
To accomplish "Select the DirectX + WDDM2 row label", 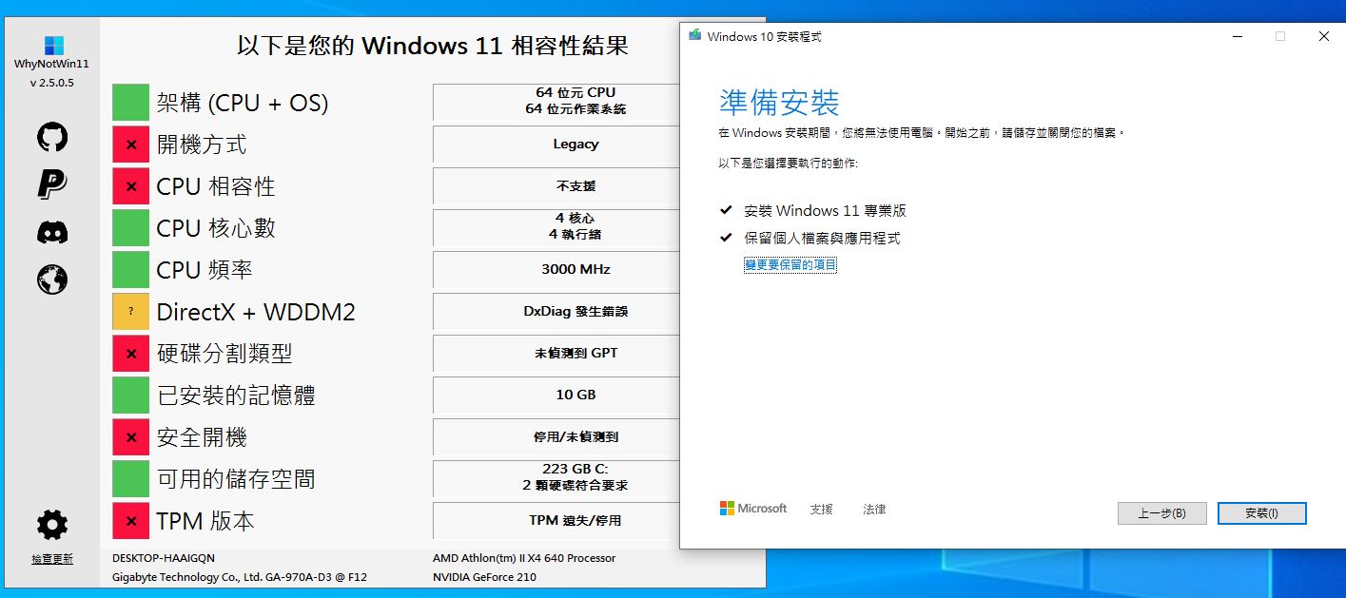I will click(x=256, y=312).
